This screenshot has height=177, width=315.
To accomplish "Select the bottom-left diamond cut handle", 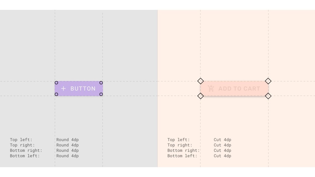I will tap(201, 96).
